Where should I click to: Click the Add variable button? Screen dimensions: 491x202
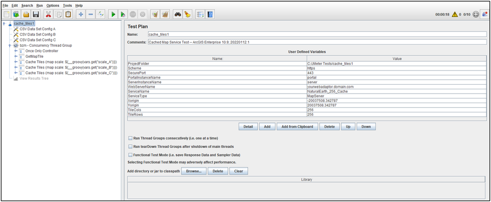[x=267, y=127]
